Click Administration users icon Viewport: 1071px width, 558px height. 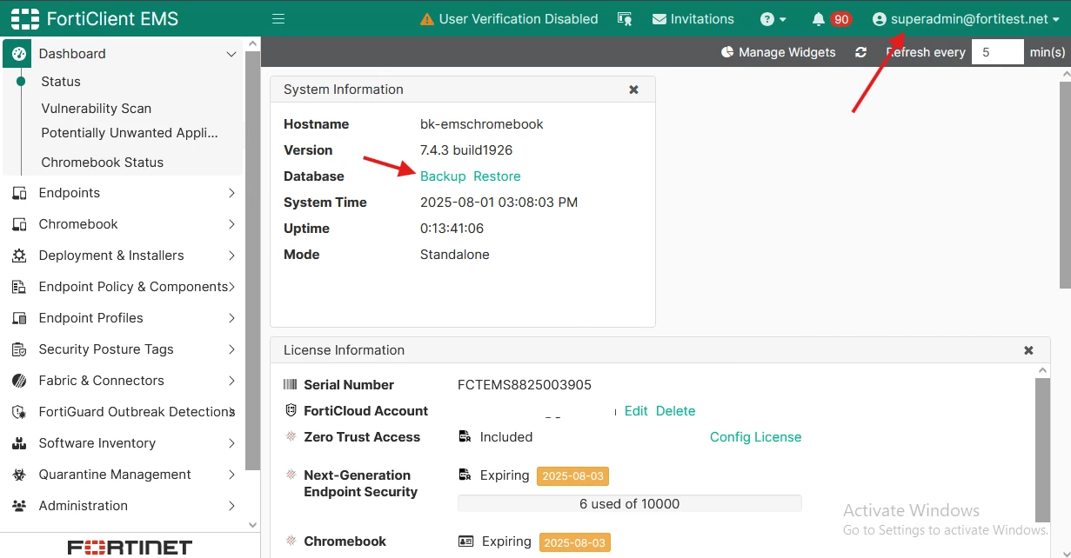[19, 507]
